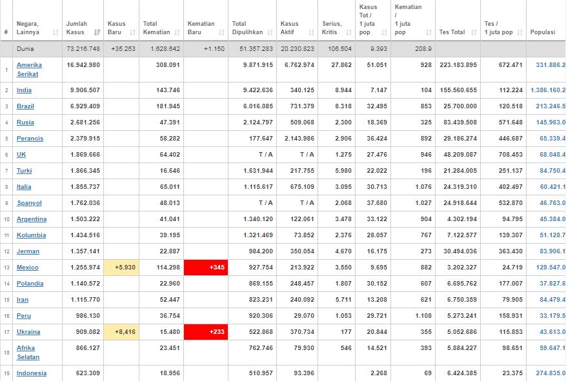
Task: Open the Afrika Selatan country link
Action: tap(28, 353)
